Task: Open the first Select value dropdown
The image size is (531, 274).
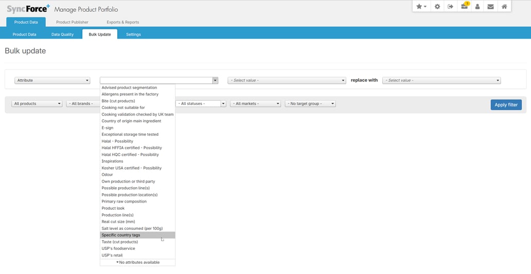Action: (287, 81)
